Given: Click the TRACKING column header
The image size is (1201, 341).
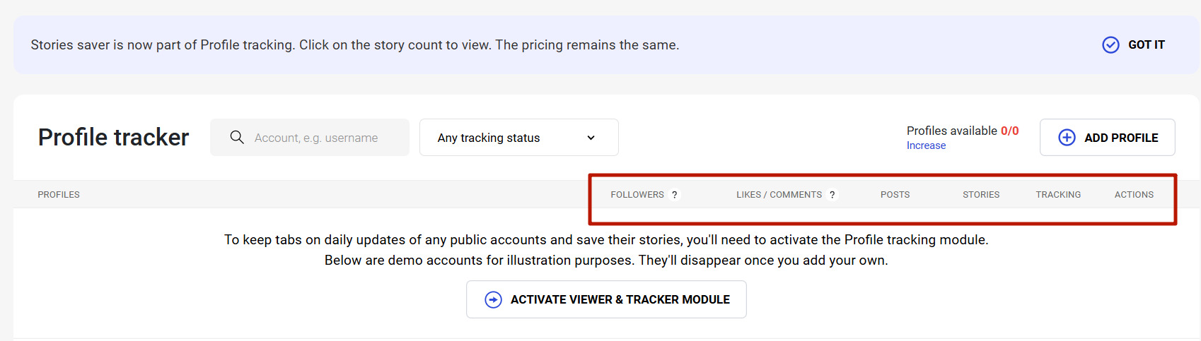Looking at the screenshot, I should (x=1058, y=195).
